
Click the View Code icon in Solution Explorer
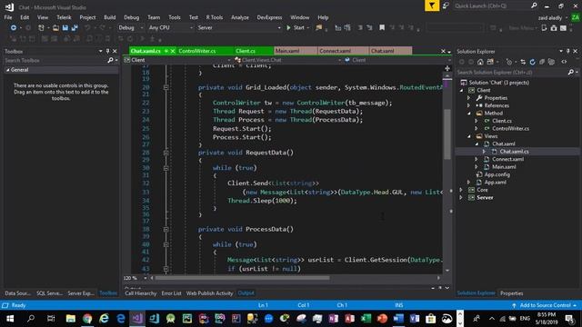564,62
